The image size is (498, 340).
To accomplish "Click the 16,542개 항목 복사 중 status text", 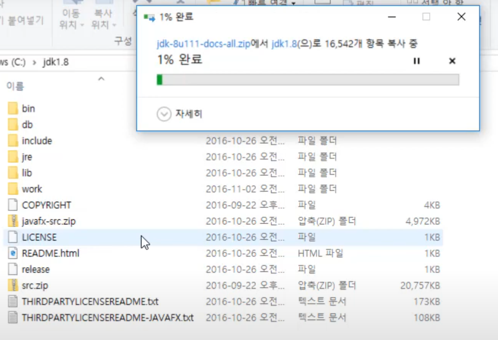I will tap(371, 44).
